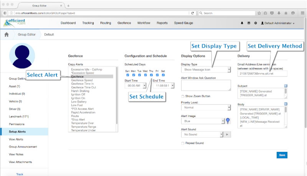Open Asset (1) in sidebar
307x176 pixels.
(x=14, y=86)
